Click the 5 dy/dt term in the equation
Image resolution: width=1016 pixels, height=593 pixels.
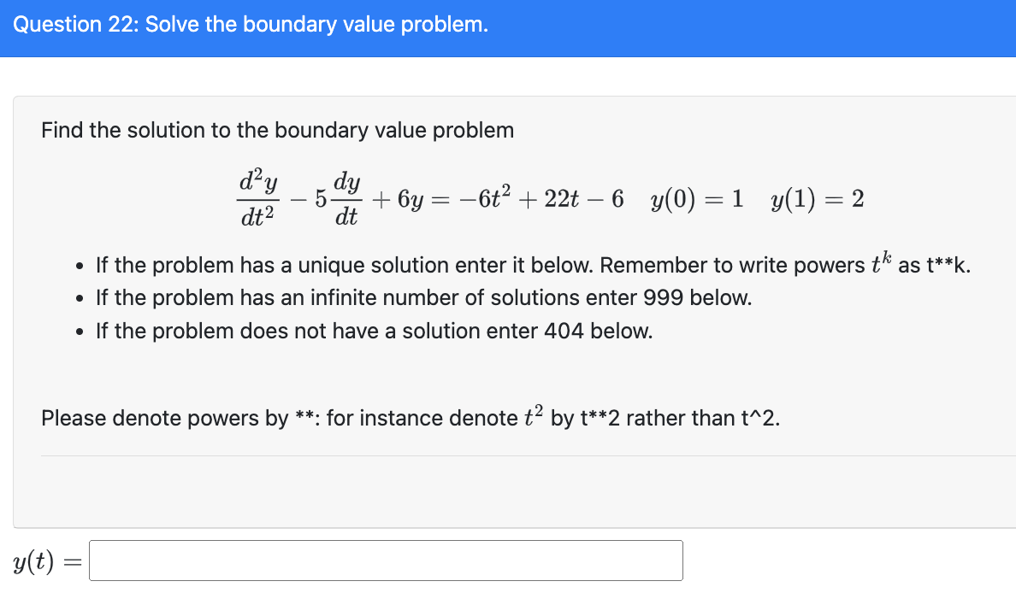[x=335, y=198]
